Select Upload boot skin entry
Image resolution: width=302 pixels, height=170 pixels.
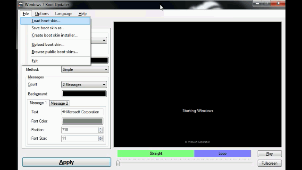click(x=55, y=44)
